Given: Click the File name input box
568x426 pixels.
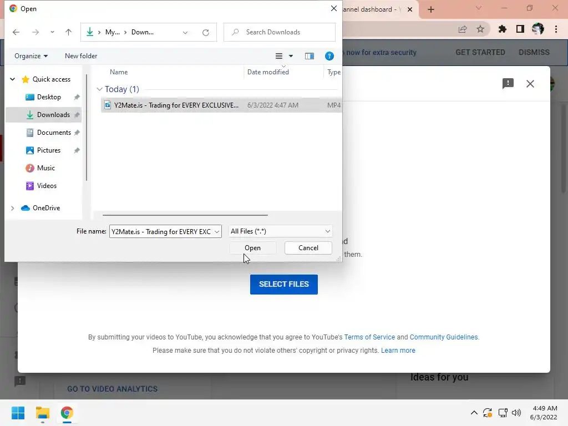Looking at the screenshot, I should click(161, 231).
